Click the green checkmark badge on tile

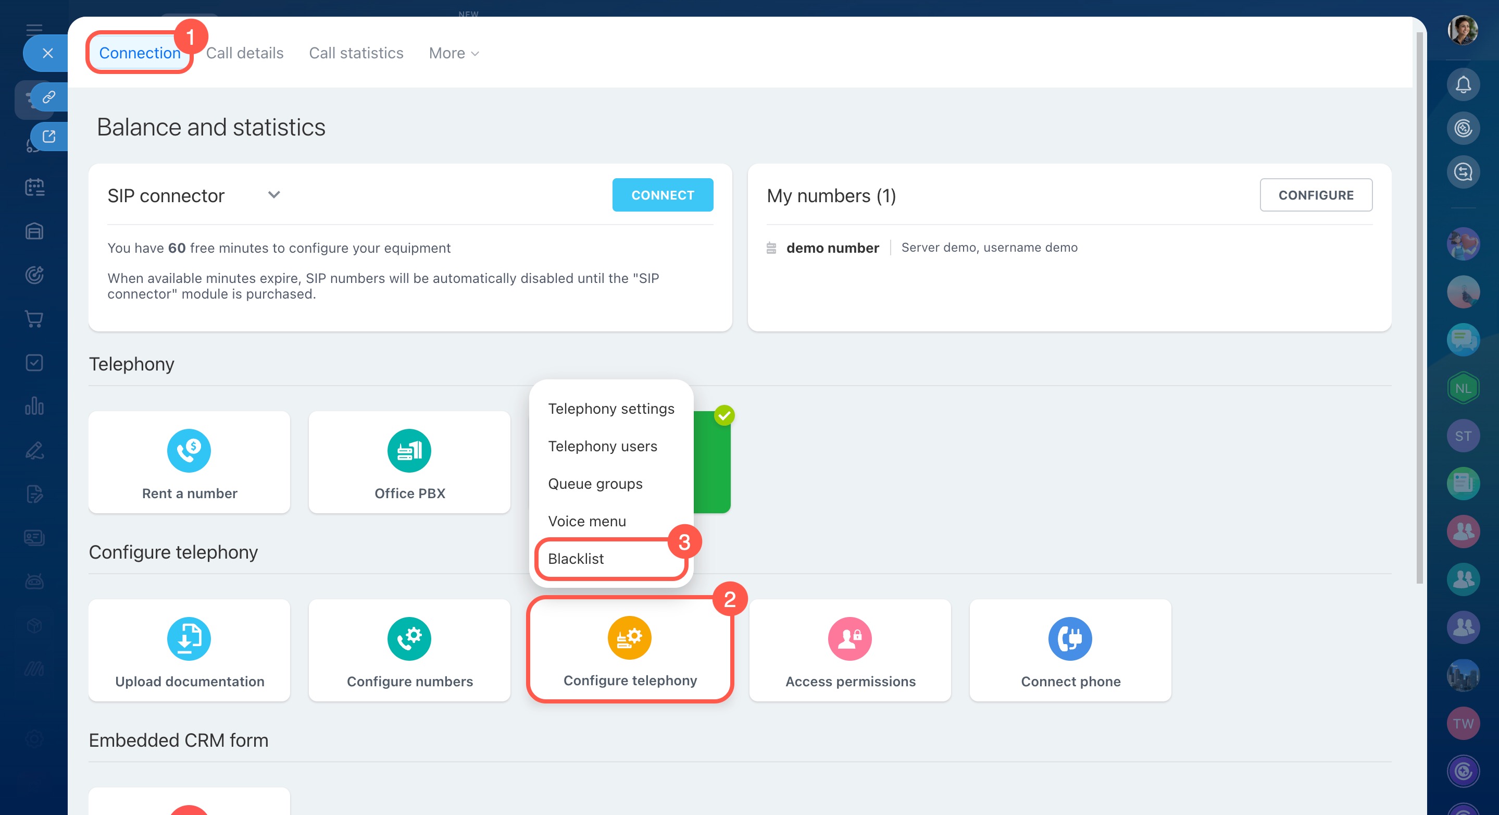tap(724, 415)
